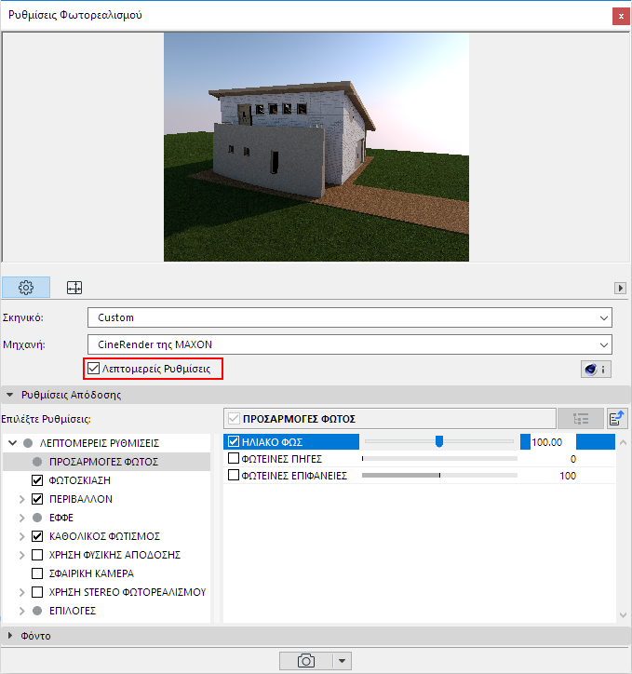Expand the ΕΠΙΛΟΓΕΣ tree node
The width and height of the screenshot is (632, 674).
[x=21, y=611]
